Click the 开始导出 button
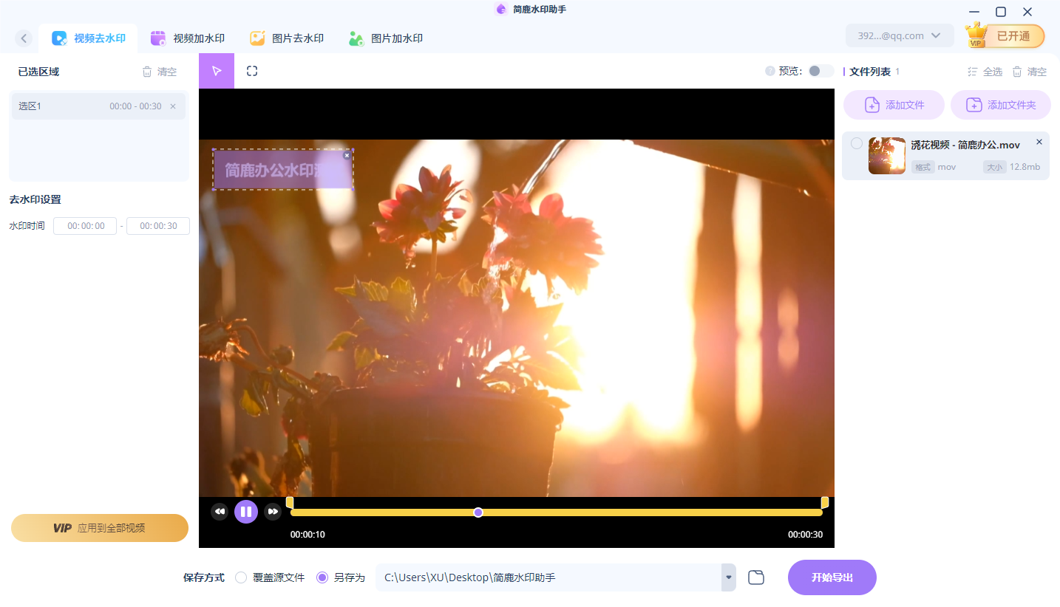This screenshot has height=607, width=1060. click(832, 577)
